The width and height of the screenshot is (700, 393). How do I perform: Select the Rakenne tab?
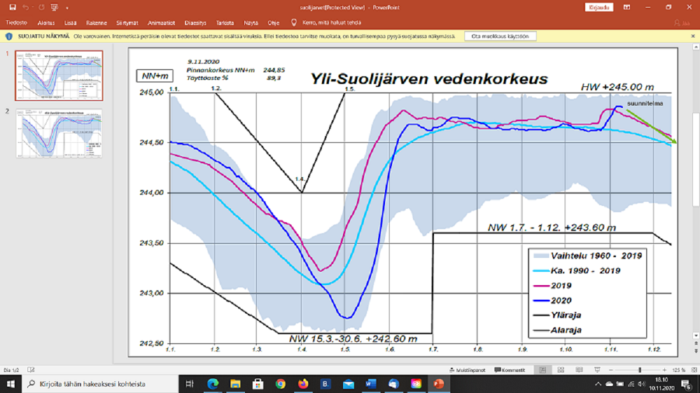point(97,23)
